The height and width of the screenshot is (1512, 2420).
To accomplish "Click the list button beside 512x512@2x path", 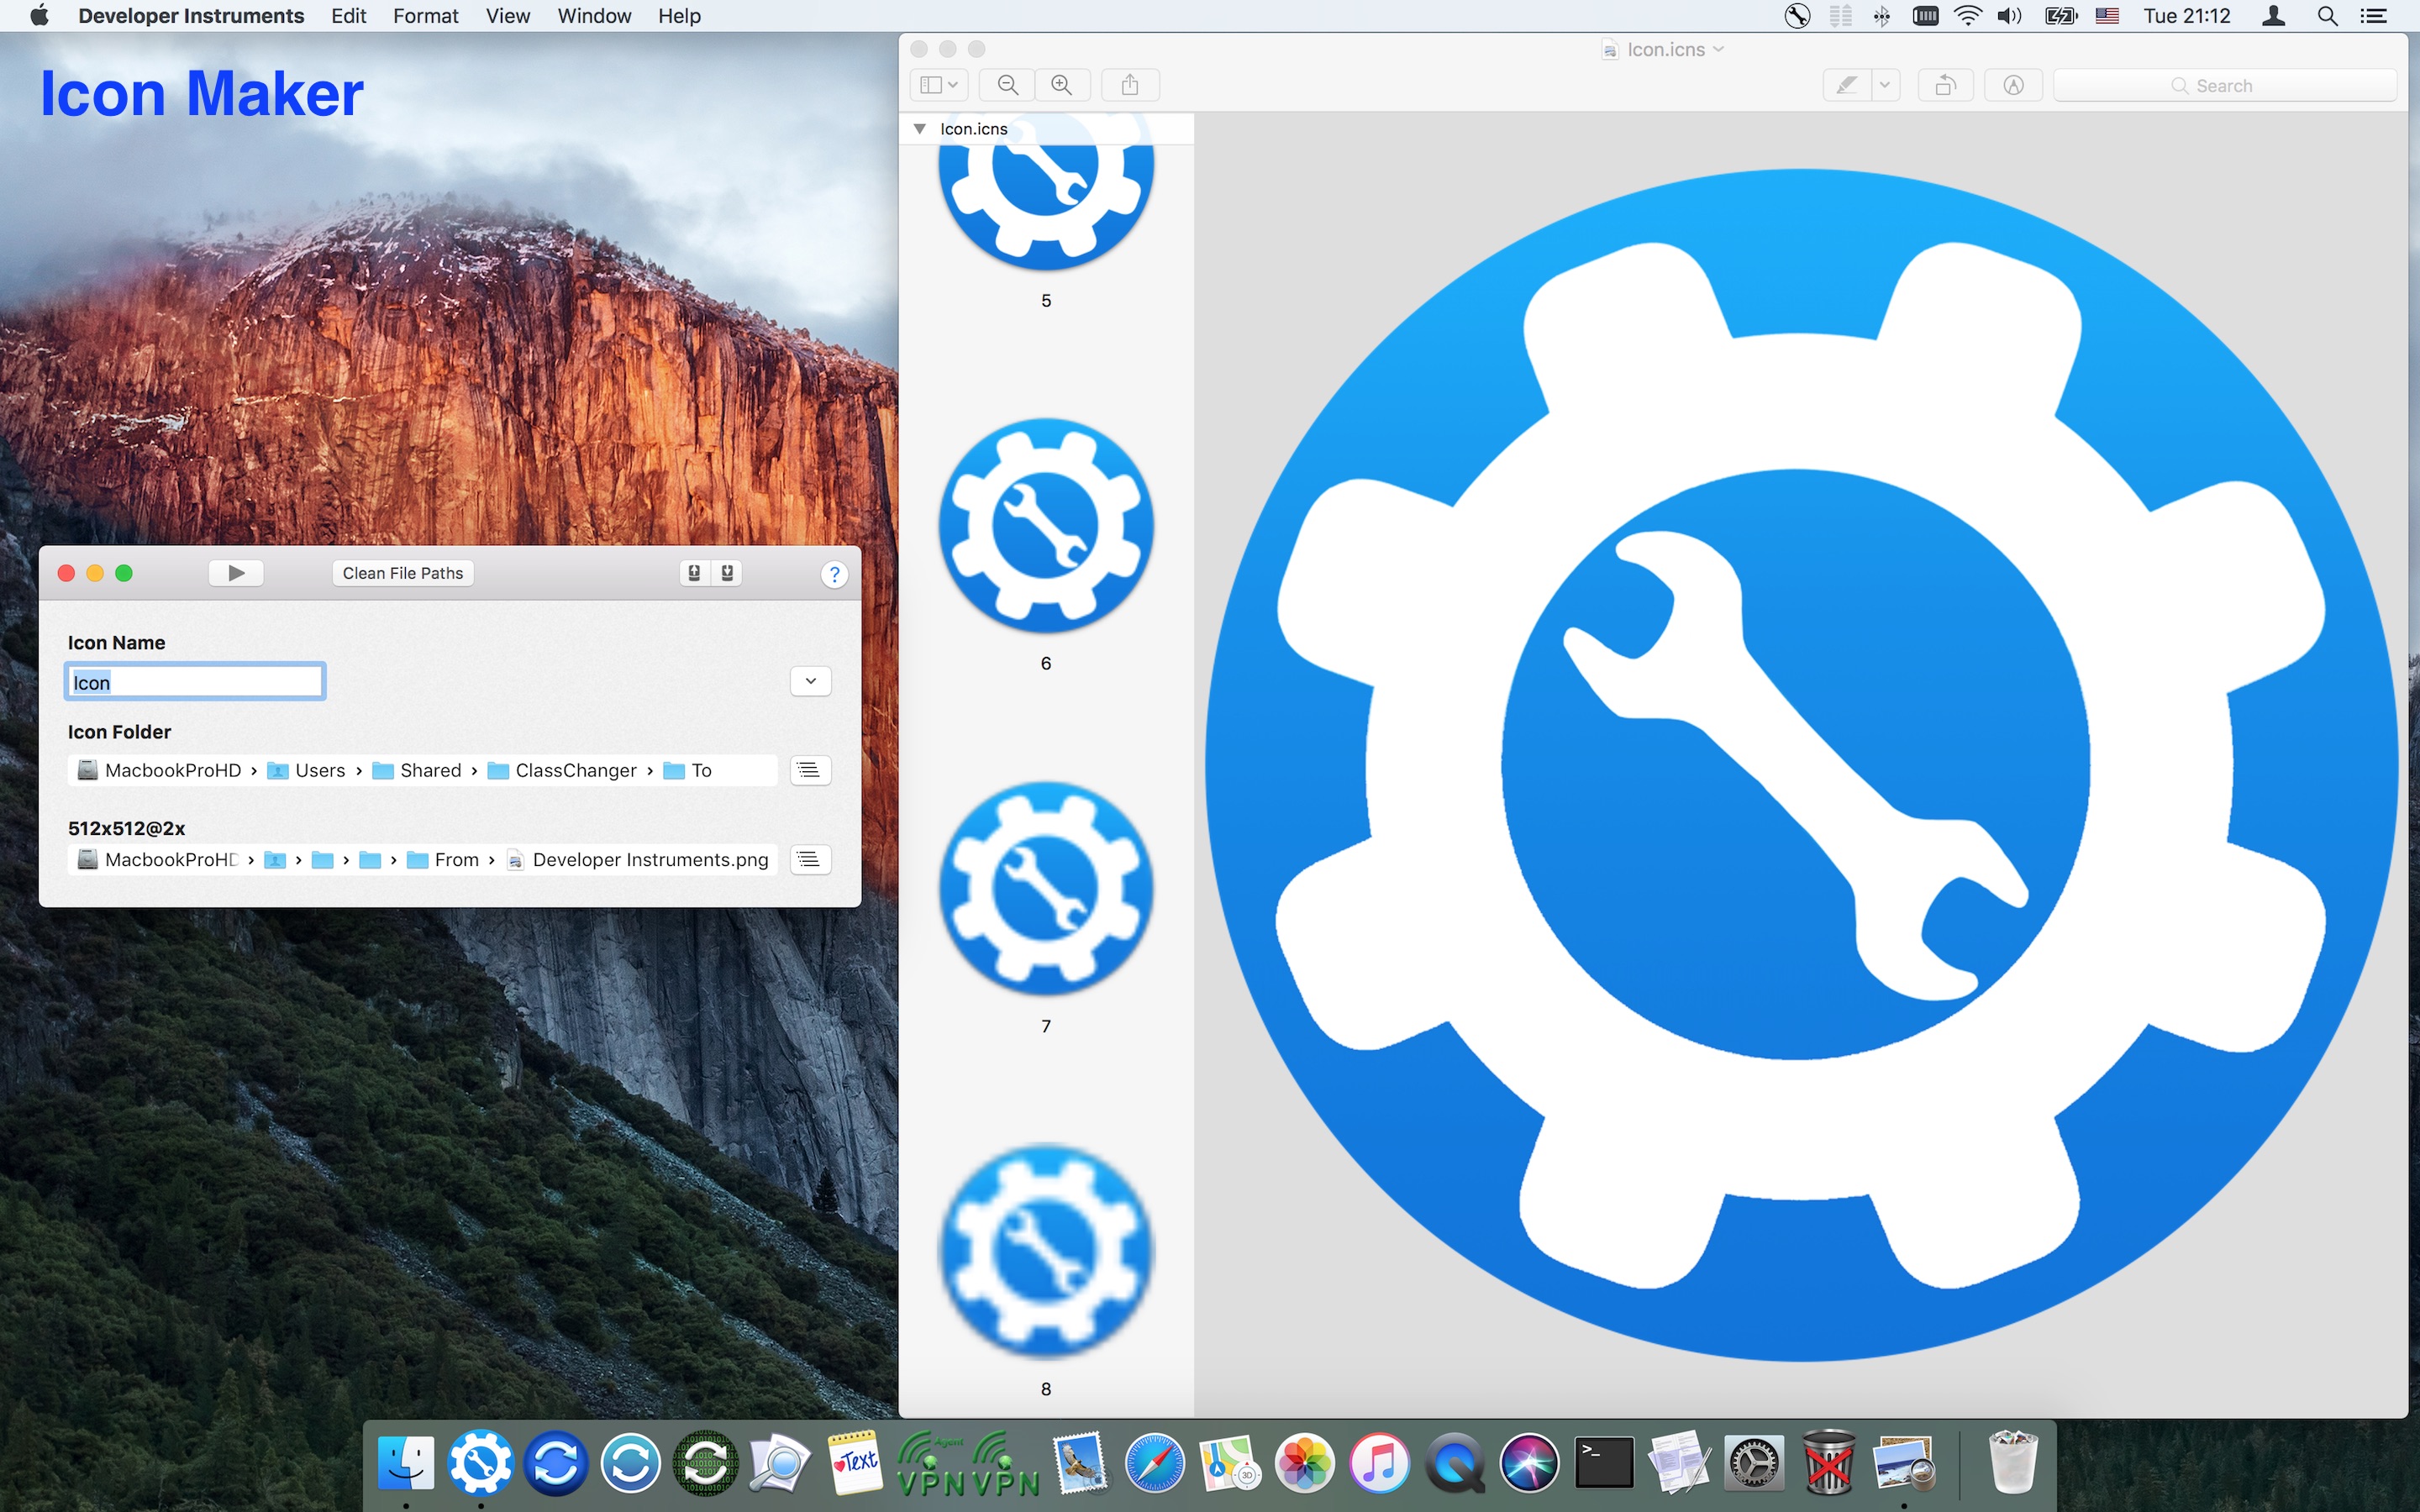I will click(810, 859).
